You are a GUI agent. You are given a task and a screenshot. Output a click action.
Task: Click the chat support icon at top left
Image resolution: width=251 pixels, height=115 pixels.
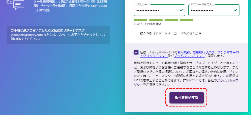15,4
